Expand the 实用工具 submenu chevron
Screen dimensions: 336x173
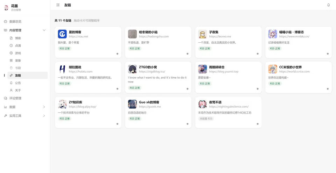(44, 116)
